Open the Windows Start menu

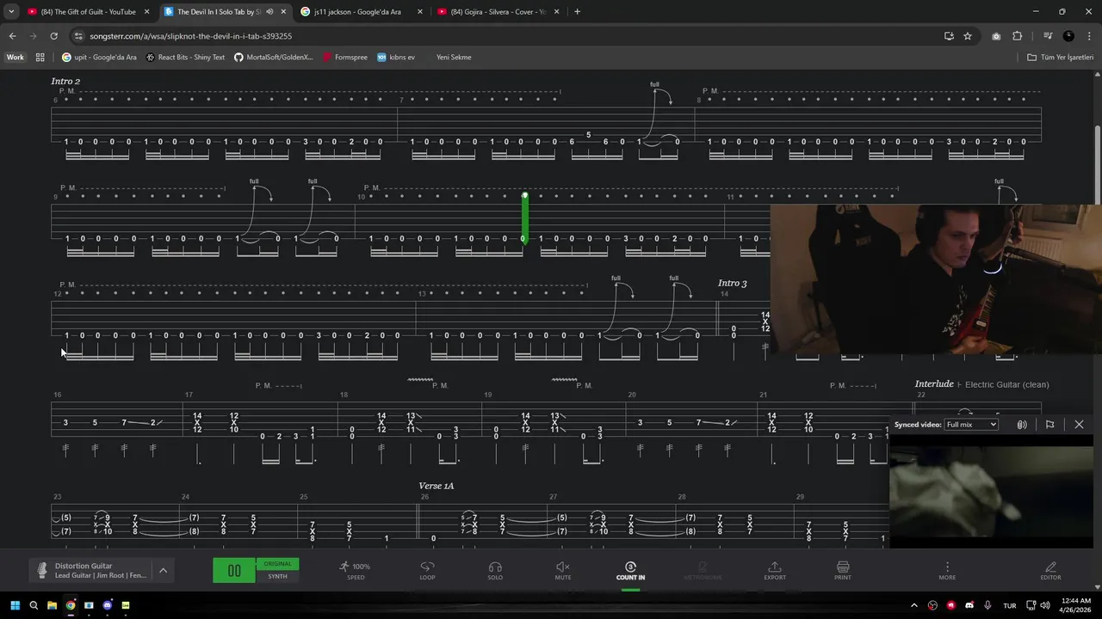(x=15, y=605)
